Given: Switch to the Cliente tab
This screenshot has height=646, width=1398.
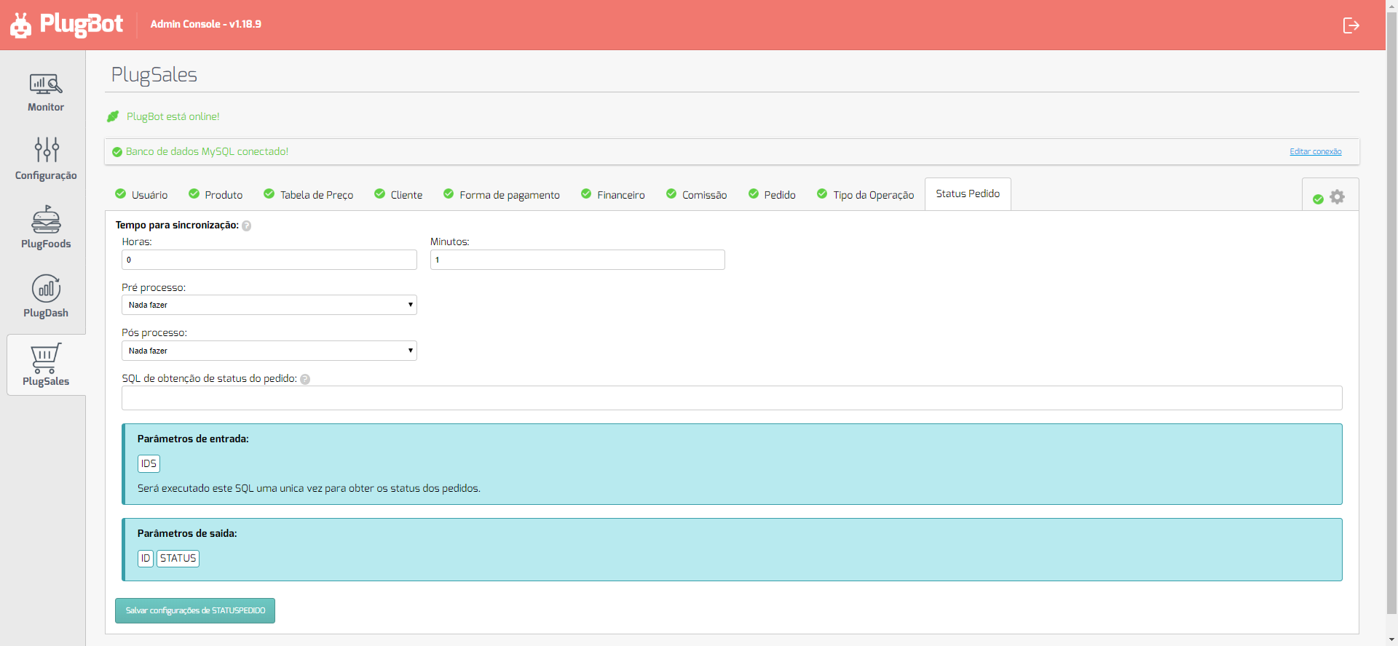Looking at the screenshot, I should pos(398,194).
